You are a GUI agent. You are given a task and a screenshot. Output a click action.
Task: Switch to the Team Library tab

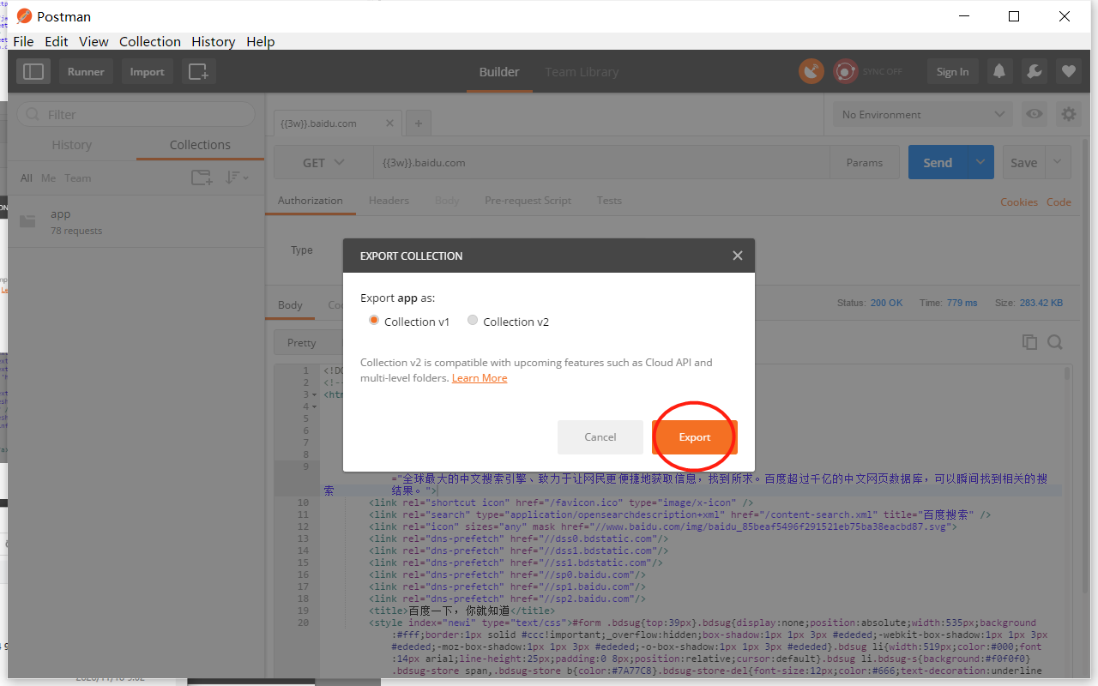point(582,72)
